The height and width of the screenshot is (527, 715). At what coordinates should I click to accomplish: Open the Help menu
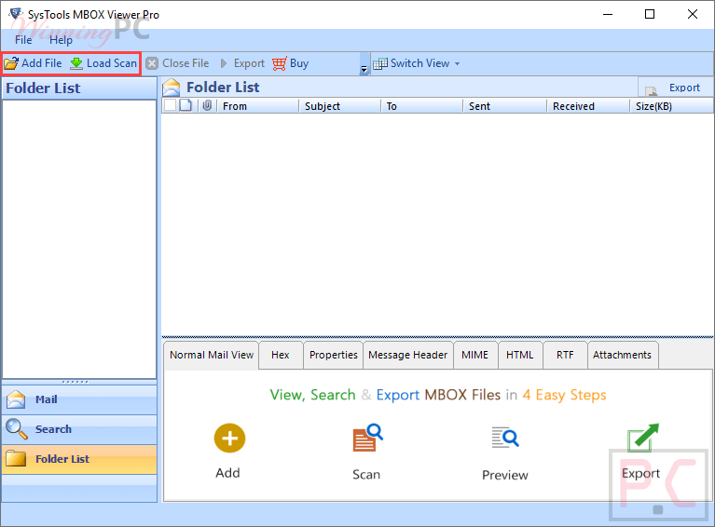tap(62, 40)
